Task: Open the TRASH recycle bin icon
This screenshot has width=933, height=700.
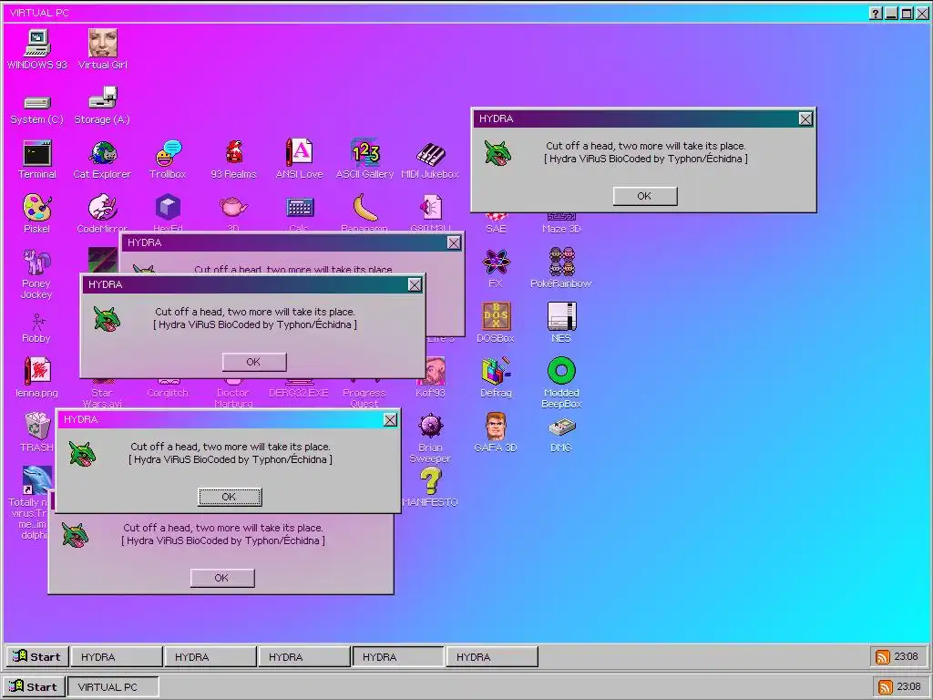Action: point(36,427)
